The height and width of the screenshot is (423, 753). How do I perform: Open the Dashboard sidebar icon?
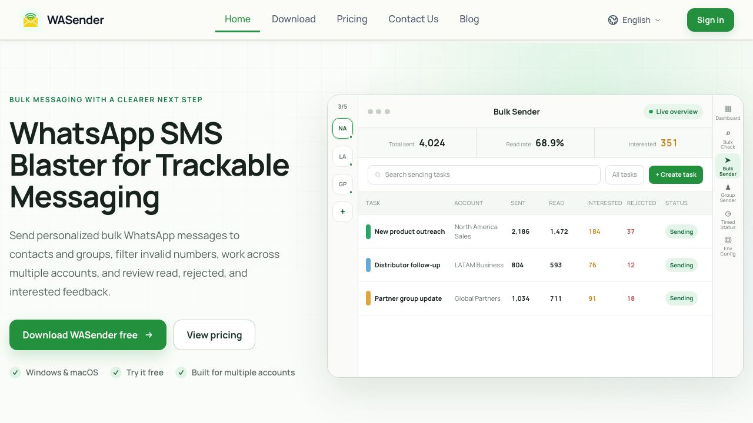coord(728,113)
